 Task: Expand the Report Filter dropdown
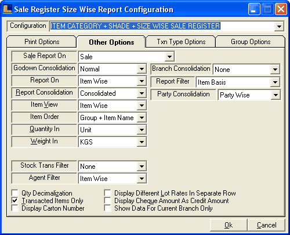[275, 82]
